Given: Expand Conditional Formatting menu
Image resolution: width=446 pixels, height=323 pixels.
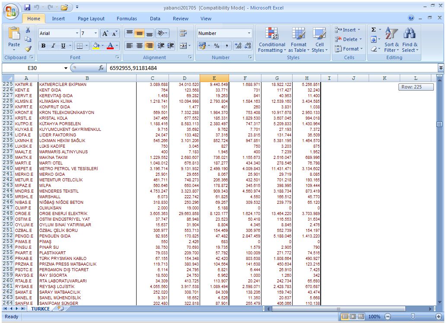Looking at the screenshot, I should click(x=272, y=40).
